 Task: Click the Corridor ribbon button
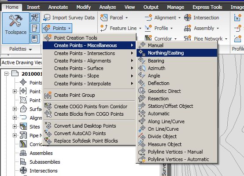coord(161,38)
